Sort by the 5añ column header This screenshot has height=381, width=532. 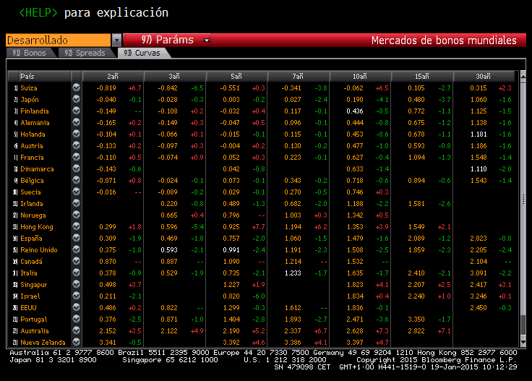click(236, 77)
